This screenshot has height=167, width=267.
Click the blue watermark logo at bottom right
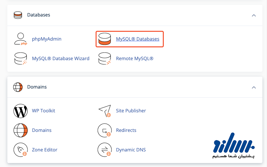coord(234,145)
